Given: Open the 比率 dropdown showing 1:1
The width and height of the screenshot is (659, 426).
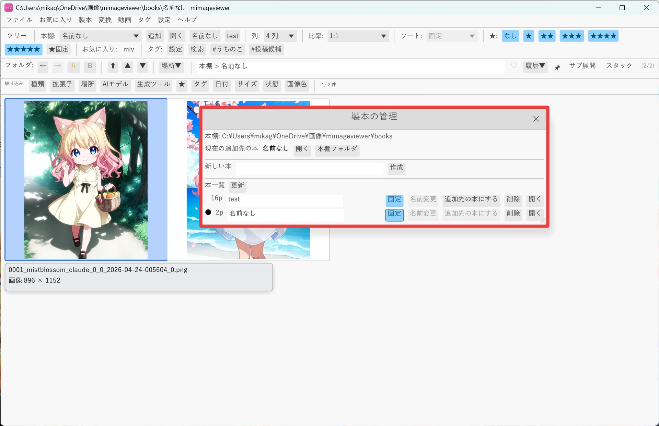Looking at the screenshot, I should click(358, 36).
